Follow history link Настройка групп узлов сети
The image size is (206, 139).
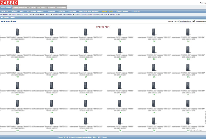pyautogui.click(x=21, y=14)
